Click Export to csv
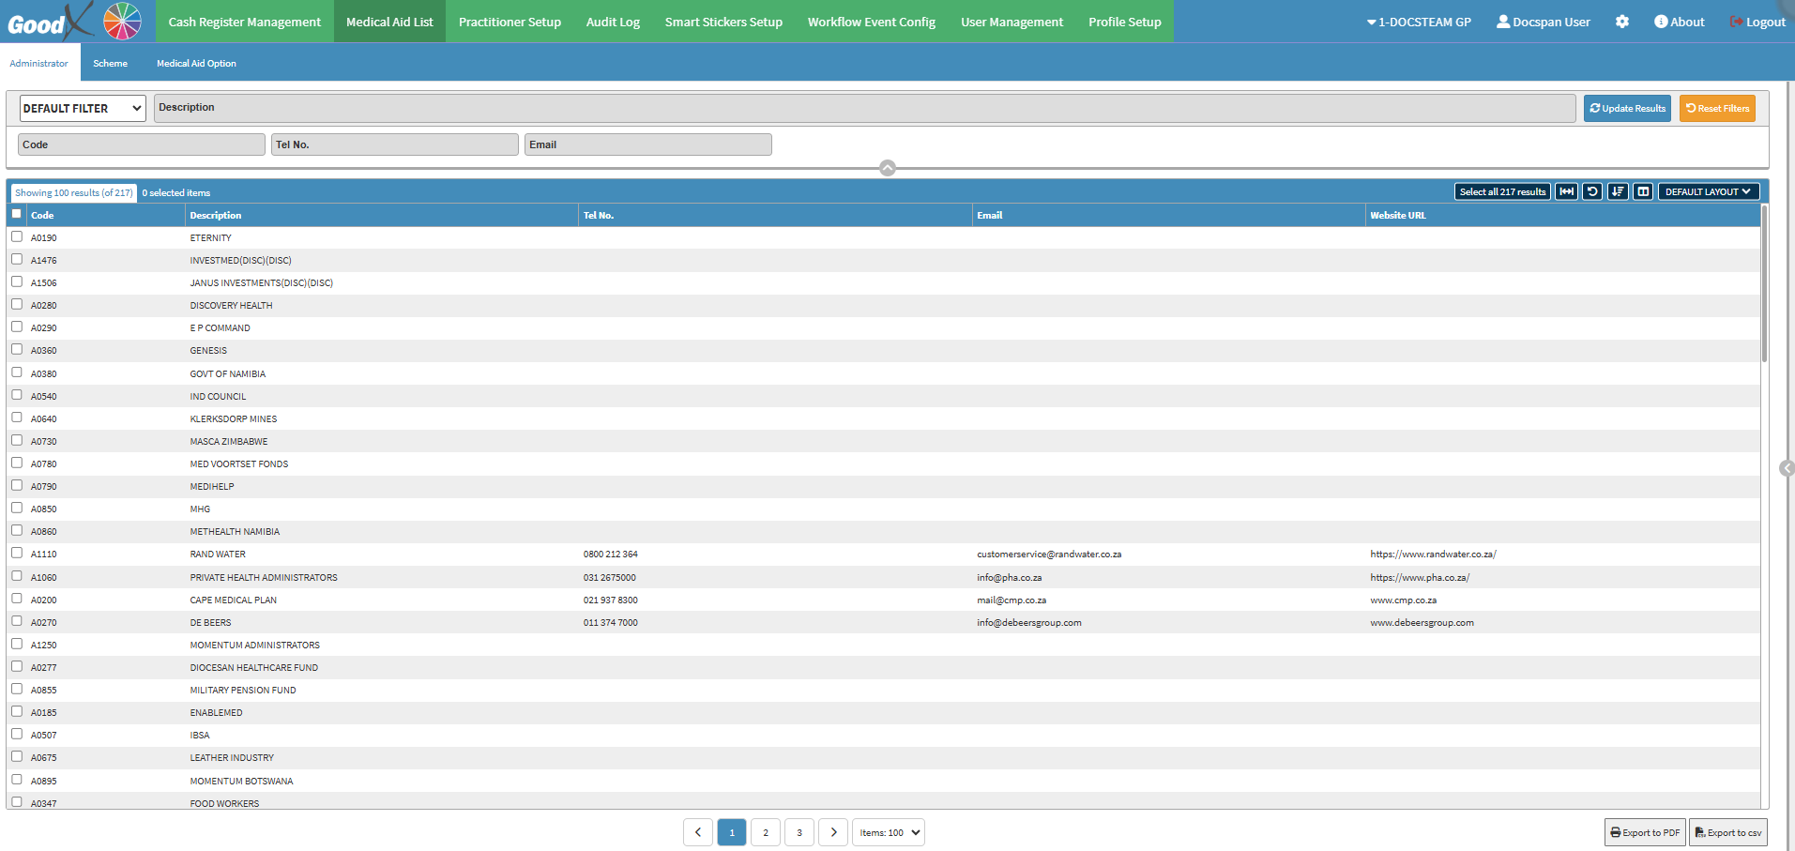The width and height of the screenshot is (1795, 851). click(1728, 832)
